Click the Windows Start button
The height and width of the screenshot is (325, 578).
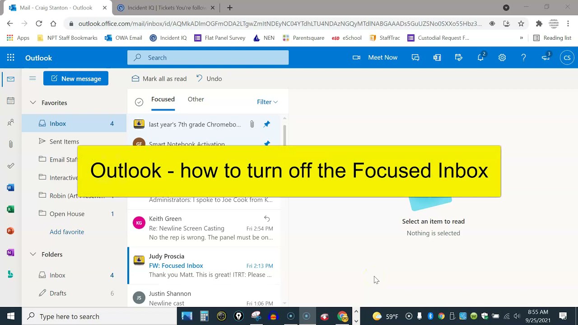coord(11,316)
